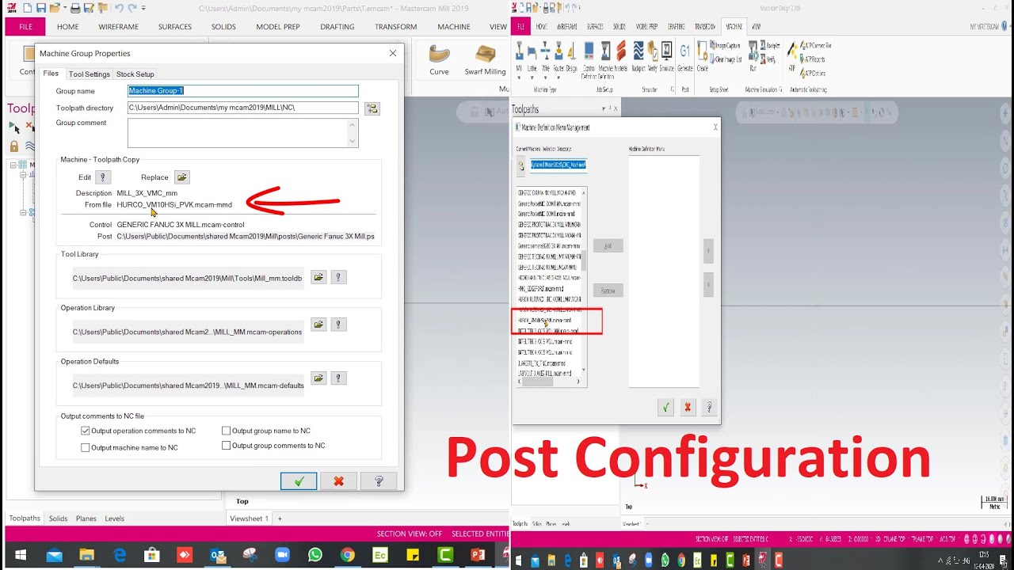Switch to Files tab in dialog
Viewport: 1014px width, 570px height.
tap(51, 74)
